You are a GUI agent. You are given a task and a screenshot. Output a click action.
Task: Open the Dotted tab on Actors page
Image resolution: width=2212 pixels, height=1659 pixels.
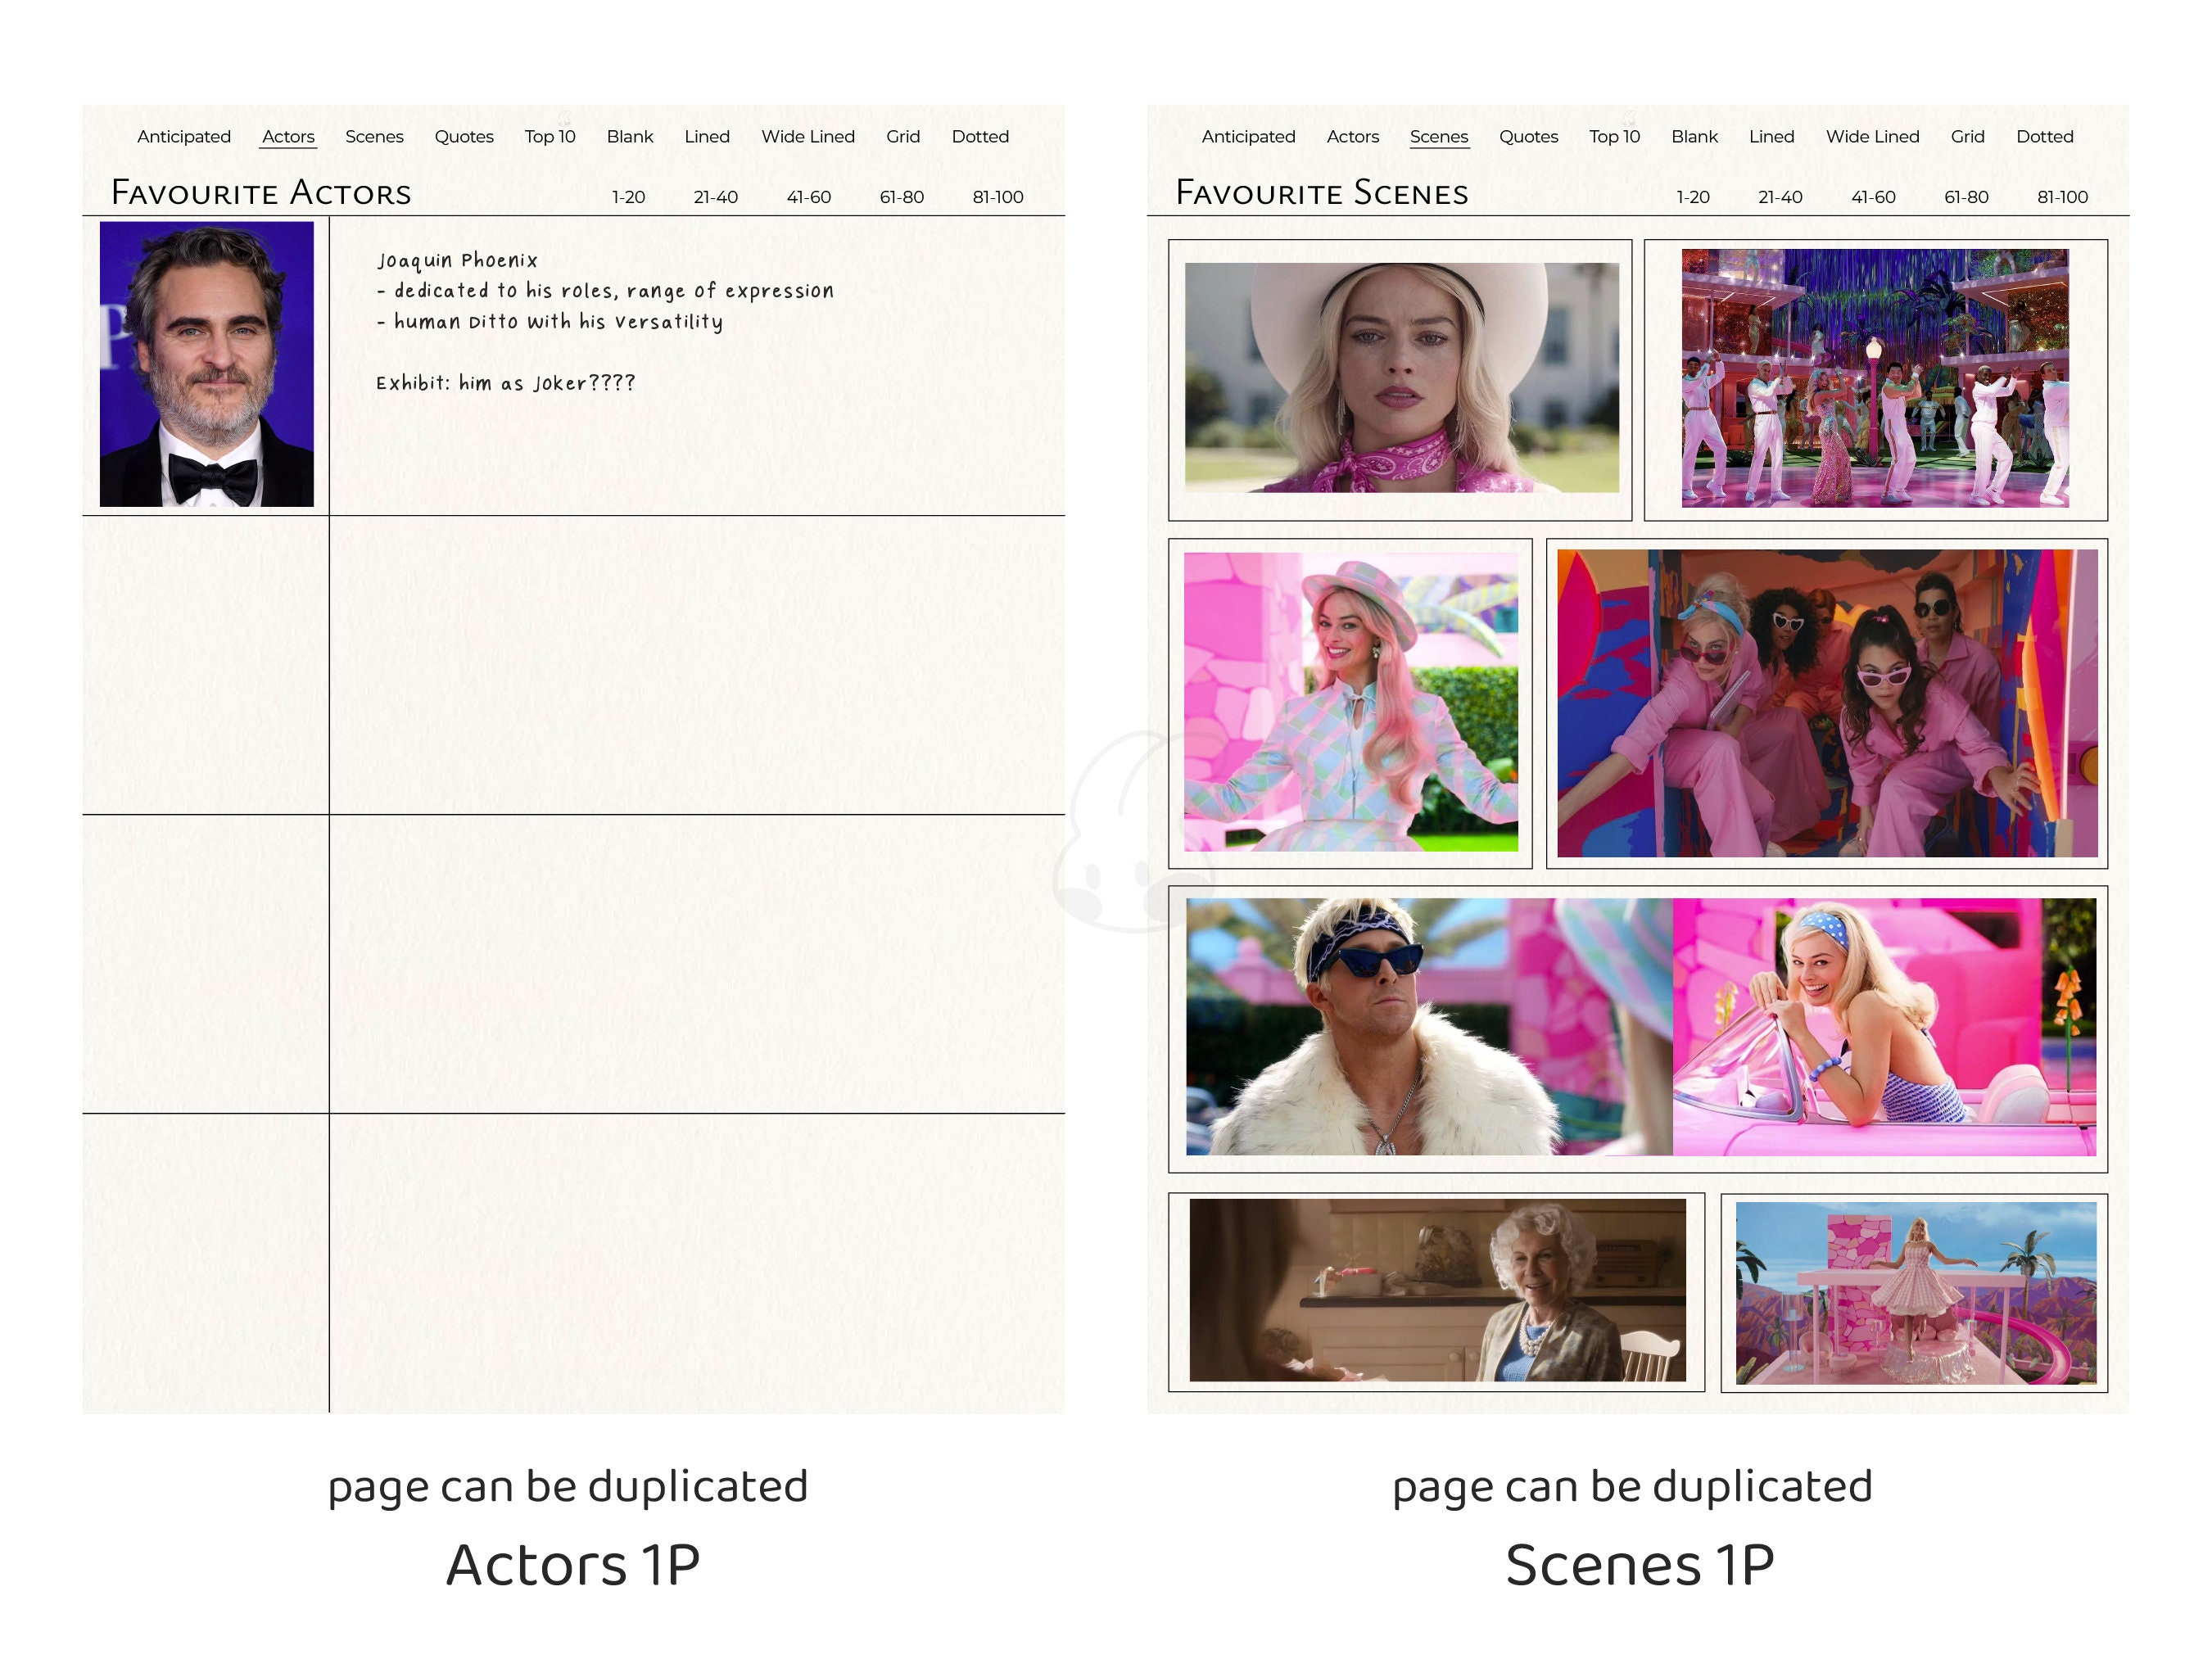pos(981,137)
